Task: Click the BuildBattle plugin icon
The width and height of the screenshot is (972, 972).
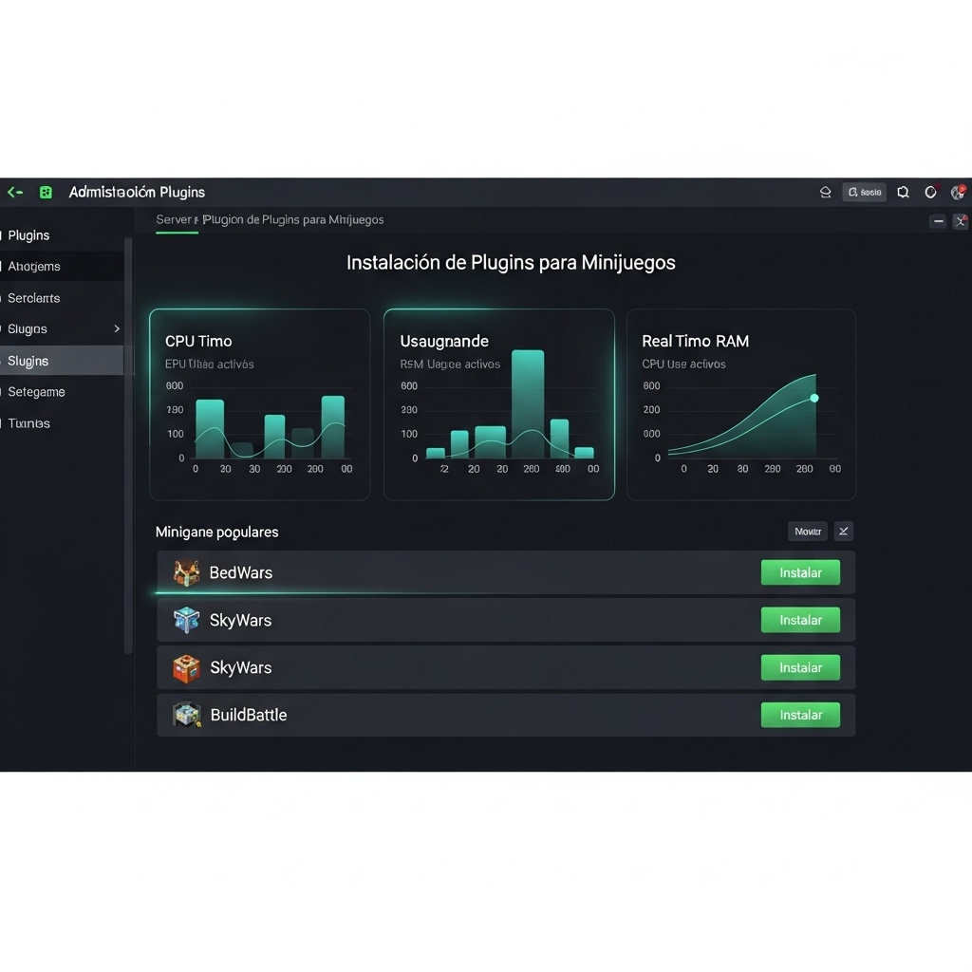Action: pos(187,715)
